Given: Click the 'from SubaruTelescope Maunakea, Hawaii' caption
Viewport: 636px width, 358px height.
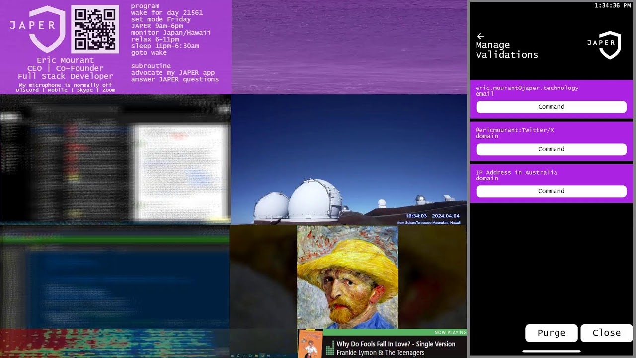Looking at the screenshot, I should click(x=429, y=223).
